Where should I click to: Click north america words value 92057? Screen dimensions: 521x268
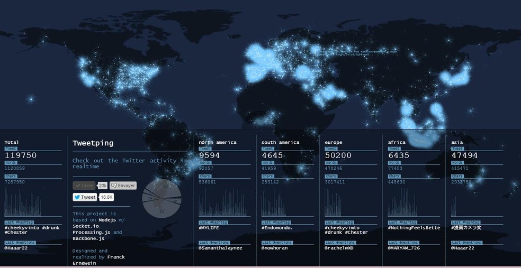coord(206,168)
